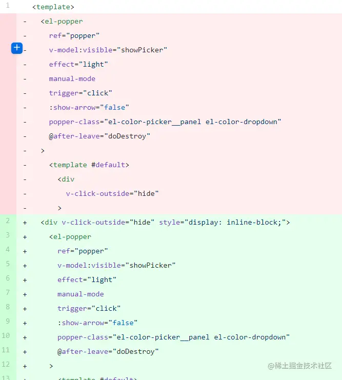Click added trigger="click" on line 8

[x=89, y=309]
